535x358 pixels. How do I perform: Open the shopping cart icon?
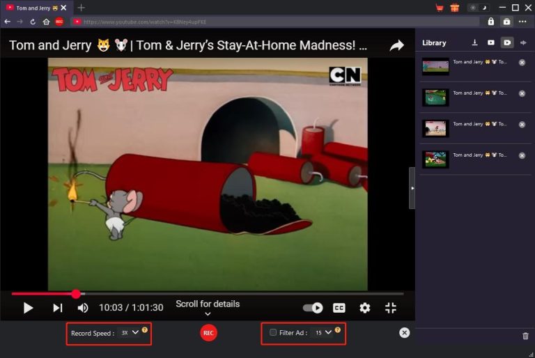[440, 8]
